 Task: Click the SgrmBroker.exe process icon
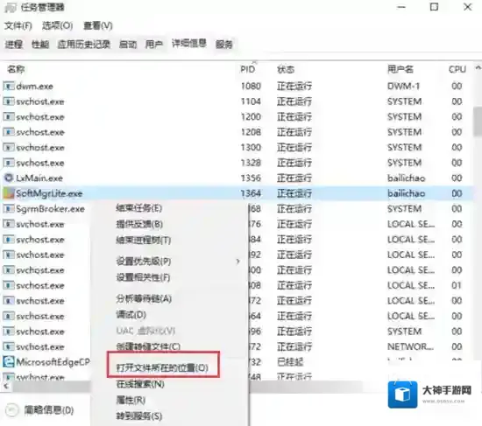pyautogui.click(x=9, y=209)
